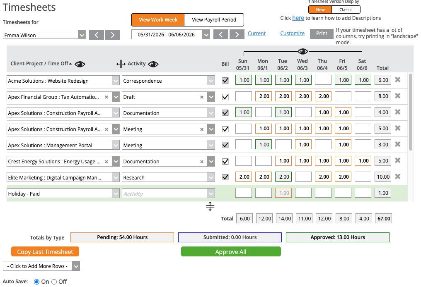
Task: Go to next employee's timesheet
Action: pyautogui.click(x=112, y=35)
